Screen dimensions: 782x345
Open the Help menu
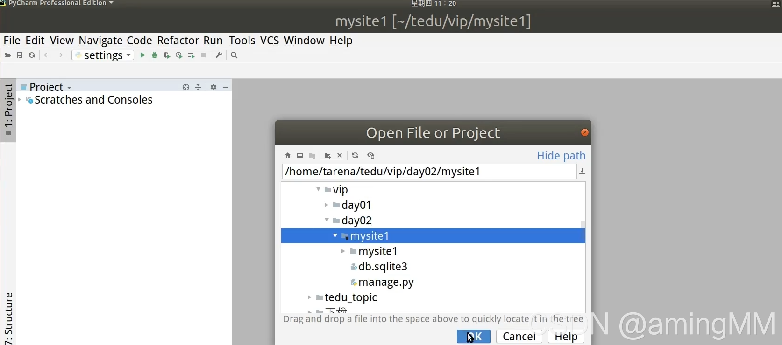[x=341, y=41]
